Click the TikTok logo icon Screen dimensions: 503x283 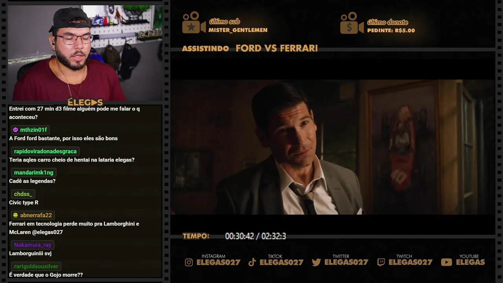tap(252, 262)
